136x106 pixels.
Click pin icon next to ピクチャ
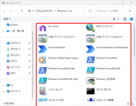pyautogui.click(x=29, y=61)
